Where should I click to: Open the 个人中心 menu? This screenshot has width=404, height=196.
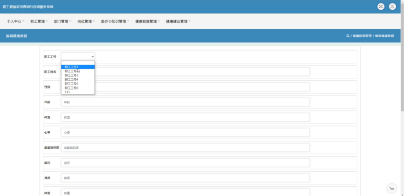(x=16, y=21)
